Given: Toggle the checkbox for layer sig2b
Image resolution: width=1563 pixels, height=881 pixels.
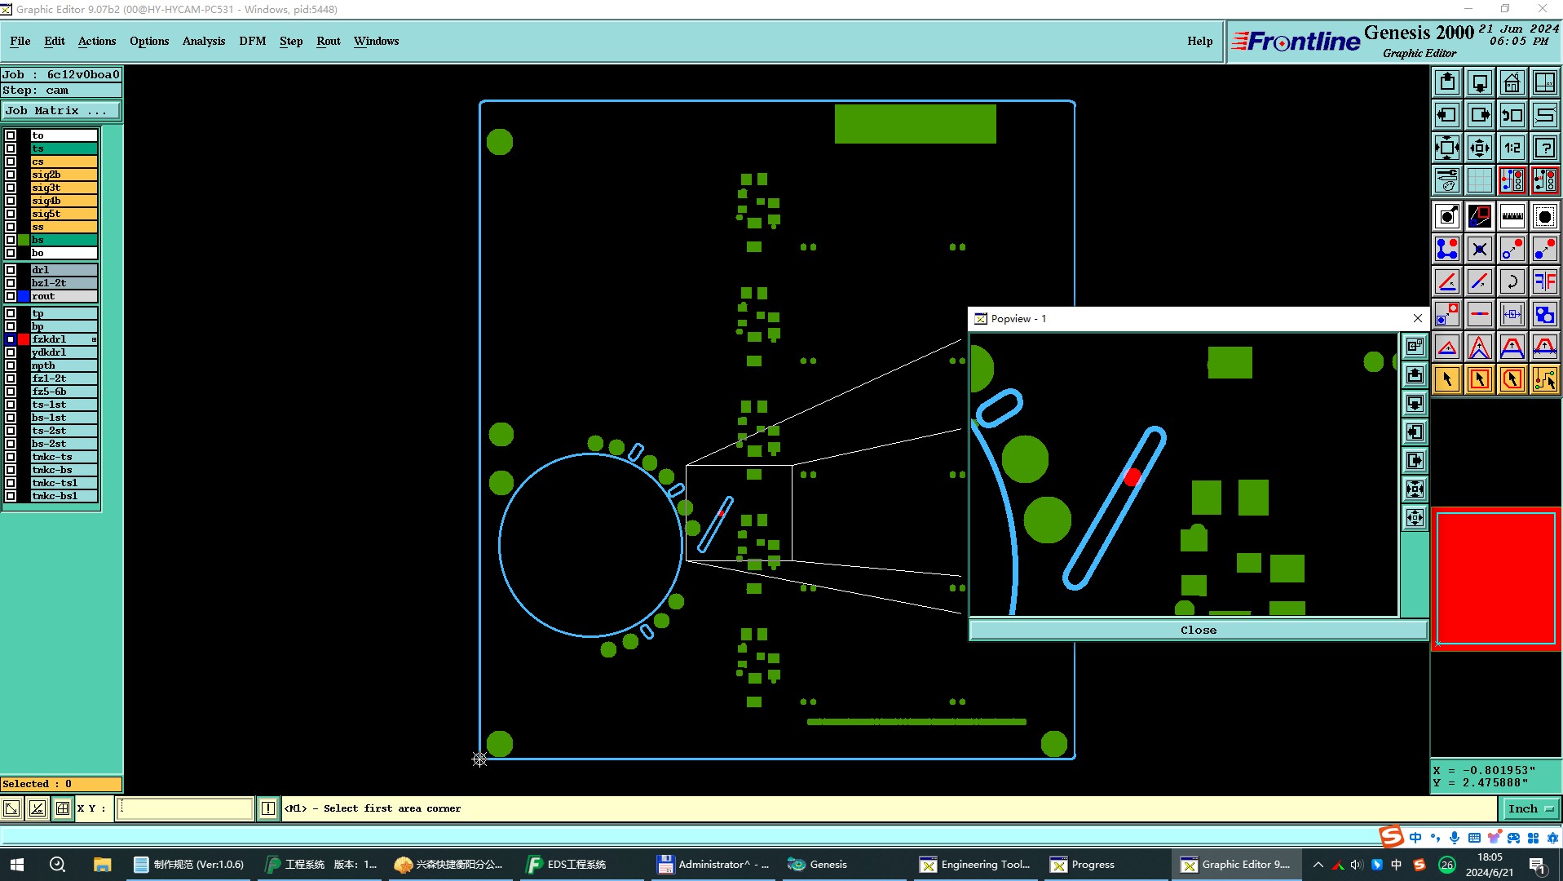Looking at the screenshot, I should [x=11, y=175].
